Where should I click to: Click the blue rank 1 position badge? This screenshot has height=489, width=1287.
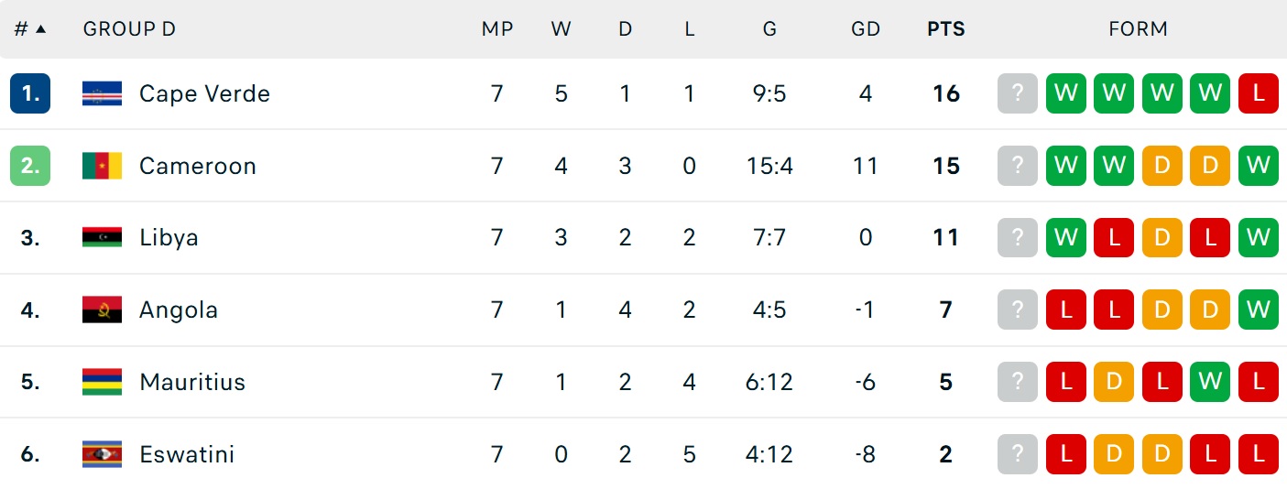(x=30, y=93)
